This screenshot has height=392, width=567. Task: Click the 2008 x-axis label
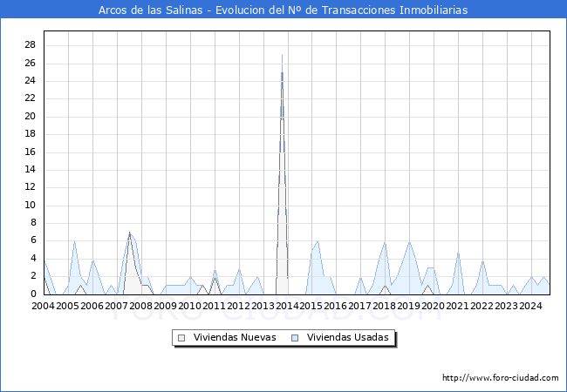[x=140, y=306]
